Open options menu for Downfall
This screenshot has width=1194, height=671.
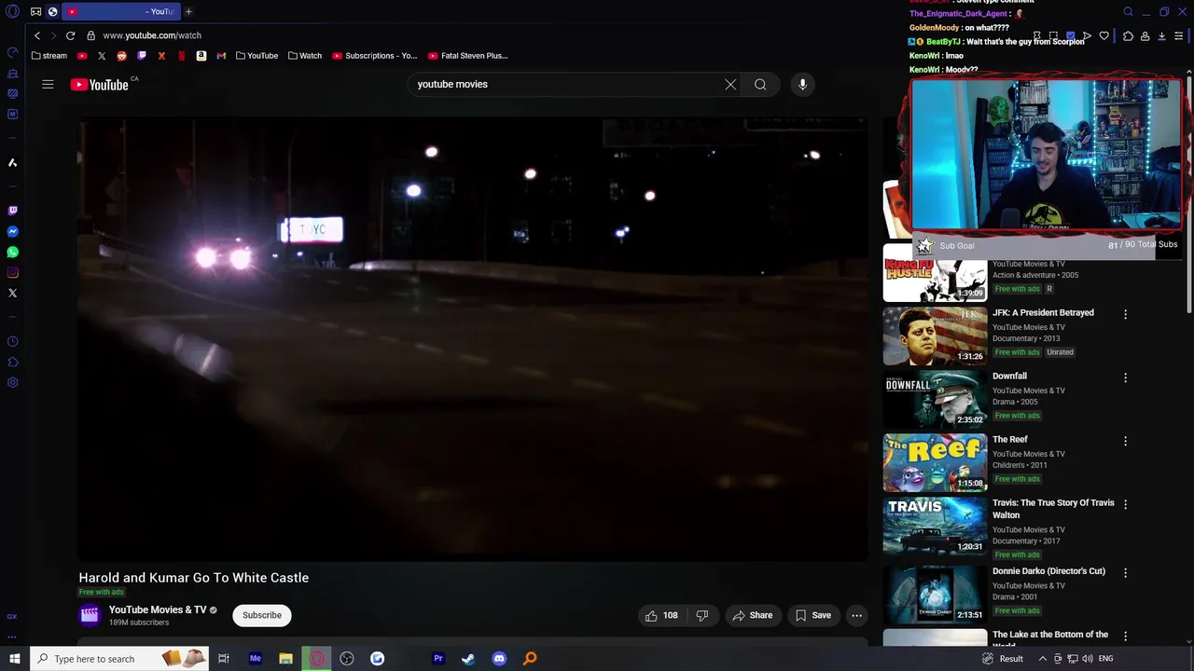coord(1125,377)
